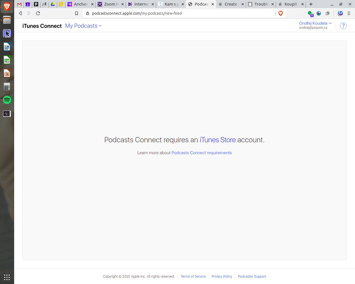Open Spotify from the dock

tap(7, 100)
